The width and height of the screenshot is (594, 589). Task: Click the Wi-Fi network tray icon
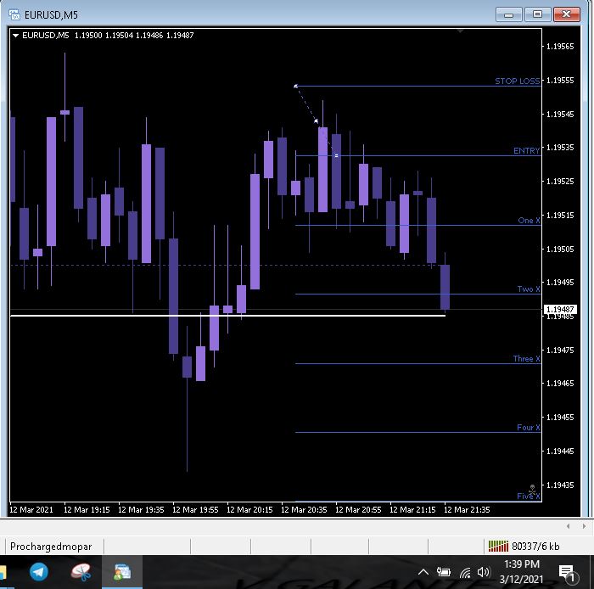pyautogui.click(x=465, y=572)
